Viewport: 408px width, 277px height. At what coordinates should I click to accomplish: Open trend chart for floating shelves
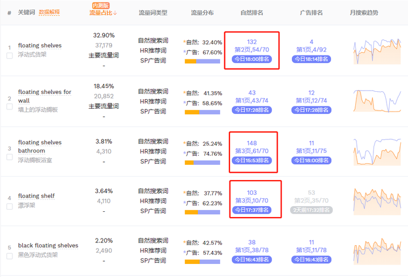point(376,51)
